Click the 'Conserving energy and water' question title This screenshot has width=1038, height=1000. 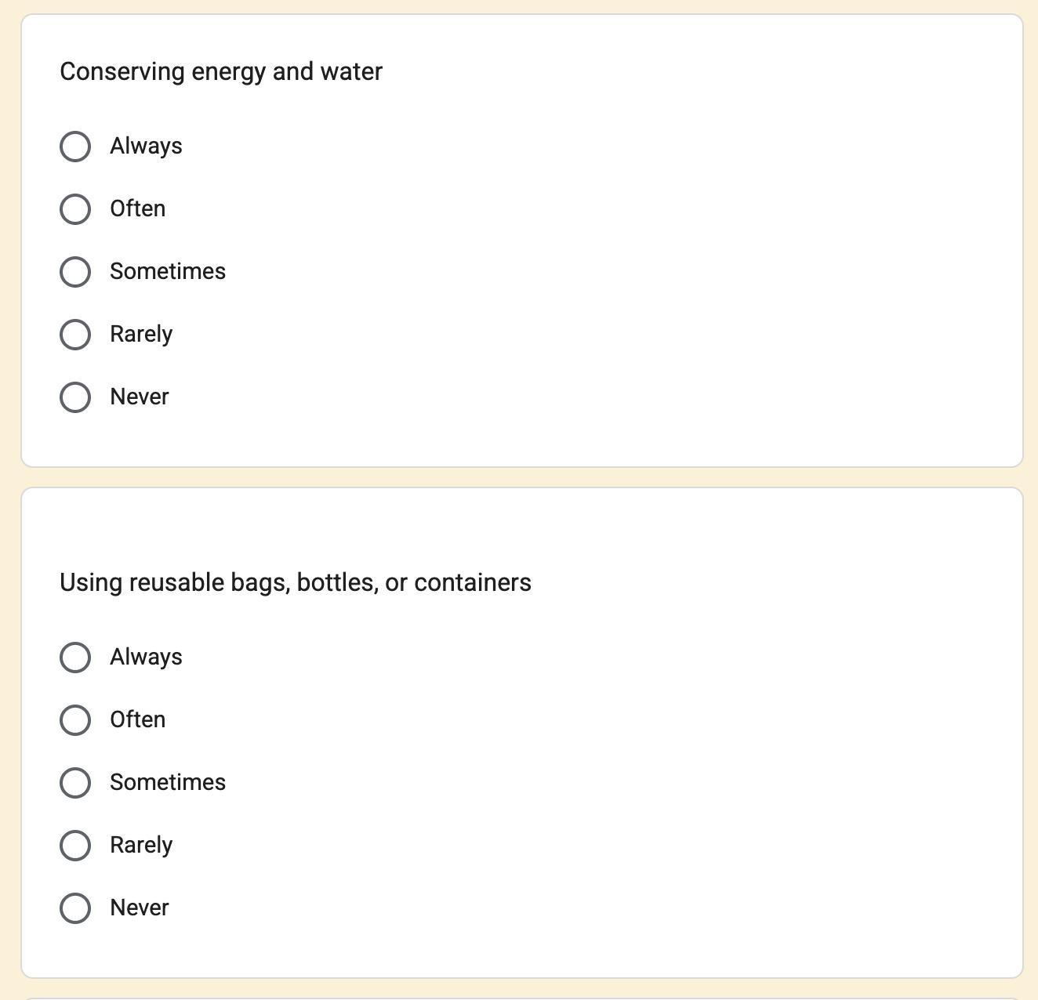[x=221, y=71]
